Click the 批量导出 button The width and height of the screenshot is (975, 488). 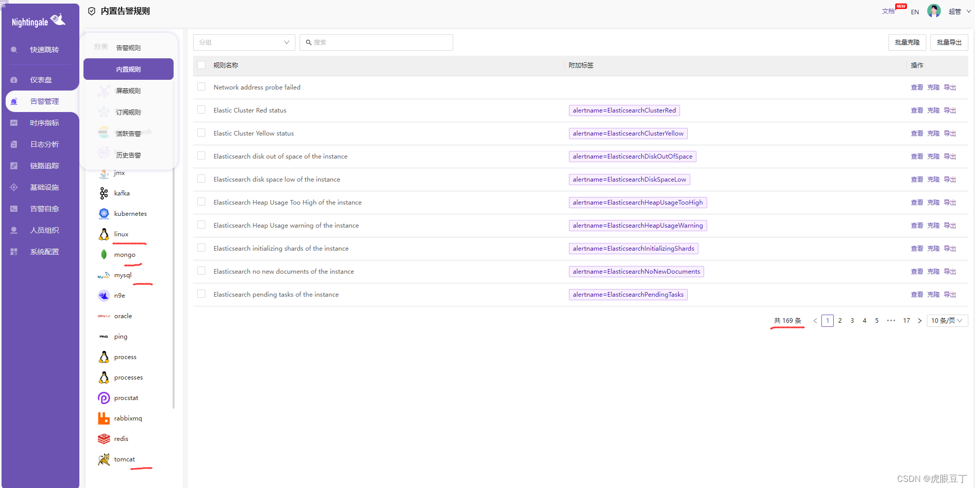pyautogui.click(x=949, y=42)
